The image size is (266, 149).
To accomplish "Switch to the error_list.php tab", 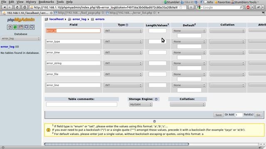I will 131,13.
